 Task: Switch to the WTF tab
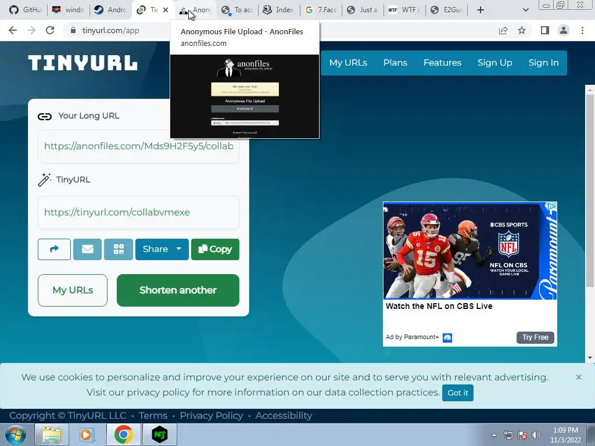point(404,10)
